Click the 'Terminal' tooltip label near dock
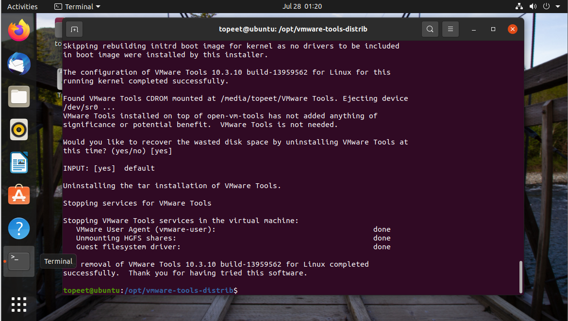Viewport: 568px width, 321px height. pos(58,261)
